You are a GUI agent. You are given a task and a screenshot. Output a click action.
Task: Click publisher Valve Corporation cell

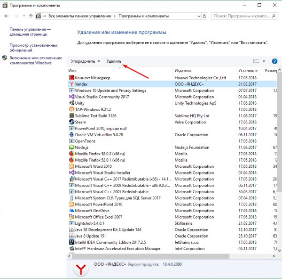click(x=190, y=122)
